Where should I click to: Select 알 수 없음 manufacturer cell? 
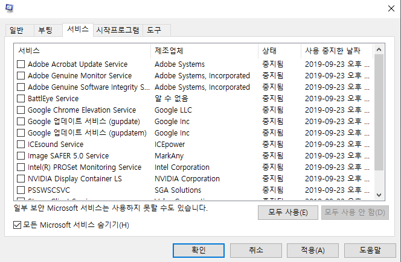click(172, 98)
